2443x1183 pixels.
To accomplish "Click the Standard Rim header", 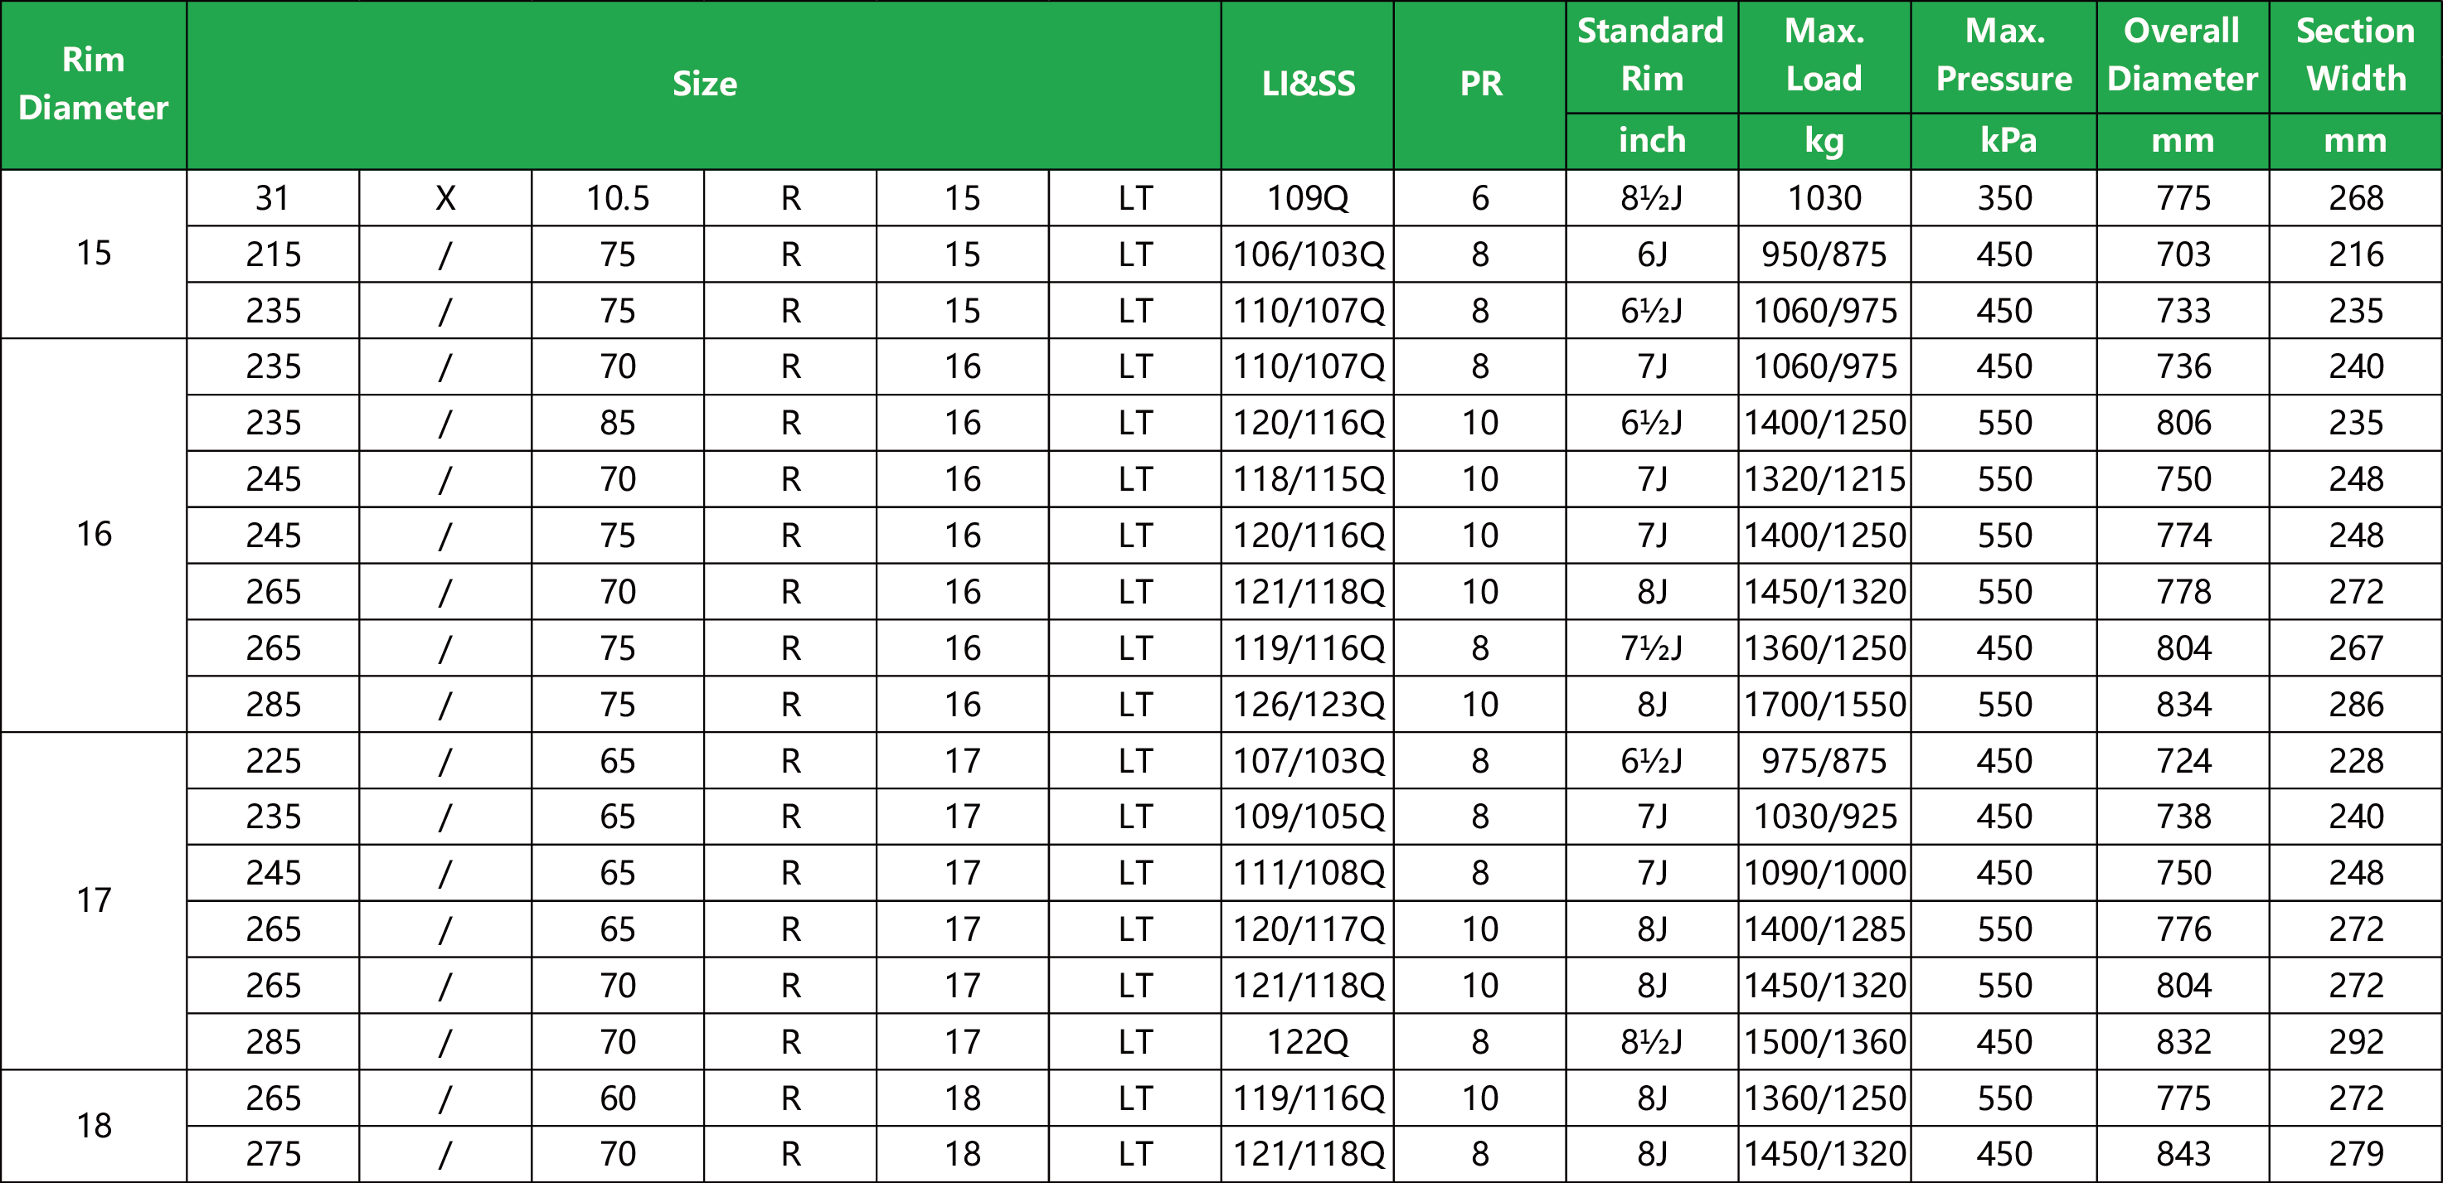I will (x=1652, y=56).
